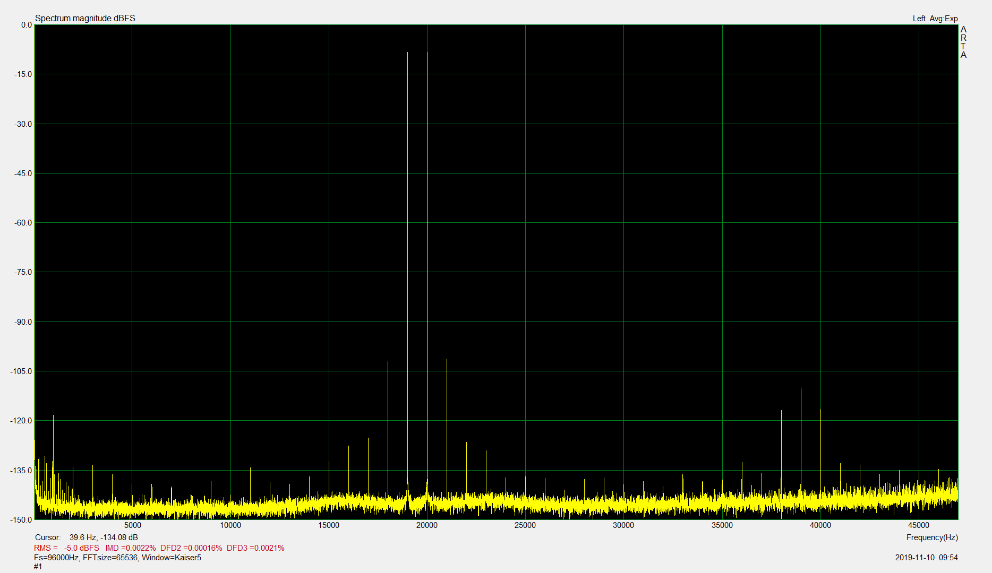
Task: Click the cursor readout '39.6 Hz, -134.08 dB'
Action: click(x=104, y=537)
